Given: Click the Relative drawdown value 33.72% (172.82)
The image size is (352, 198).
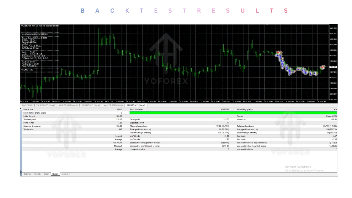Looking at the screenshot, I should point(329,126).
